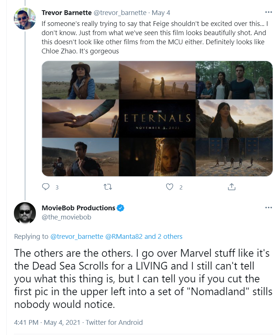Open the 4:41 PM May 4, 2021 timestamp
The width and height of the screenshot is (280, 335).
47,322
